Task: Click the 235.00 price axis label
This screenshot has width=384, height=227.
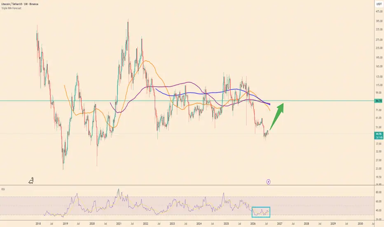Action: point(379,48)
